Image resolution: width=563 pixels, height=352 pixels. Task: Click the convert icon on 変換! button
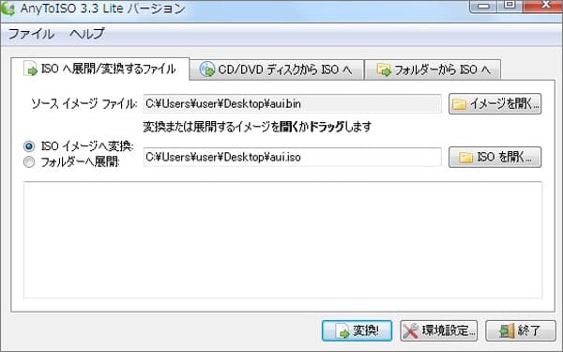click(342, 330)
